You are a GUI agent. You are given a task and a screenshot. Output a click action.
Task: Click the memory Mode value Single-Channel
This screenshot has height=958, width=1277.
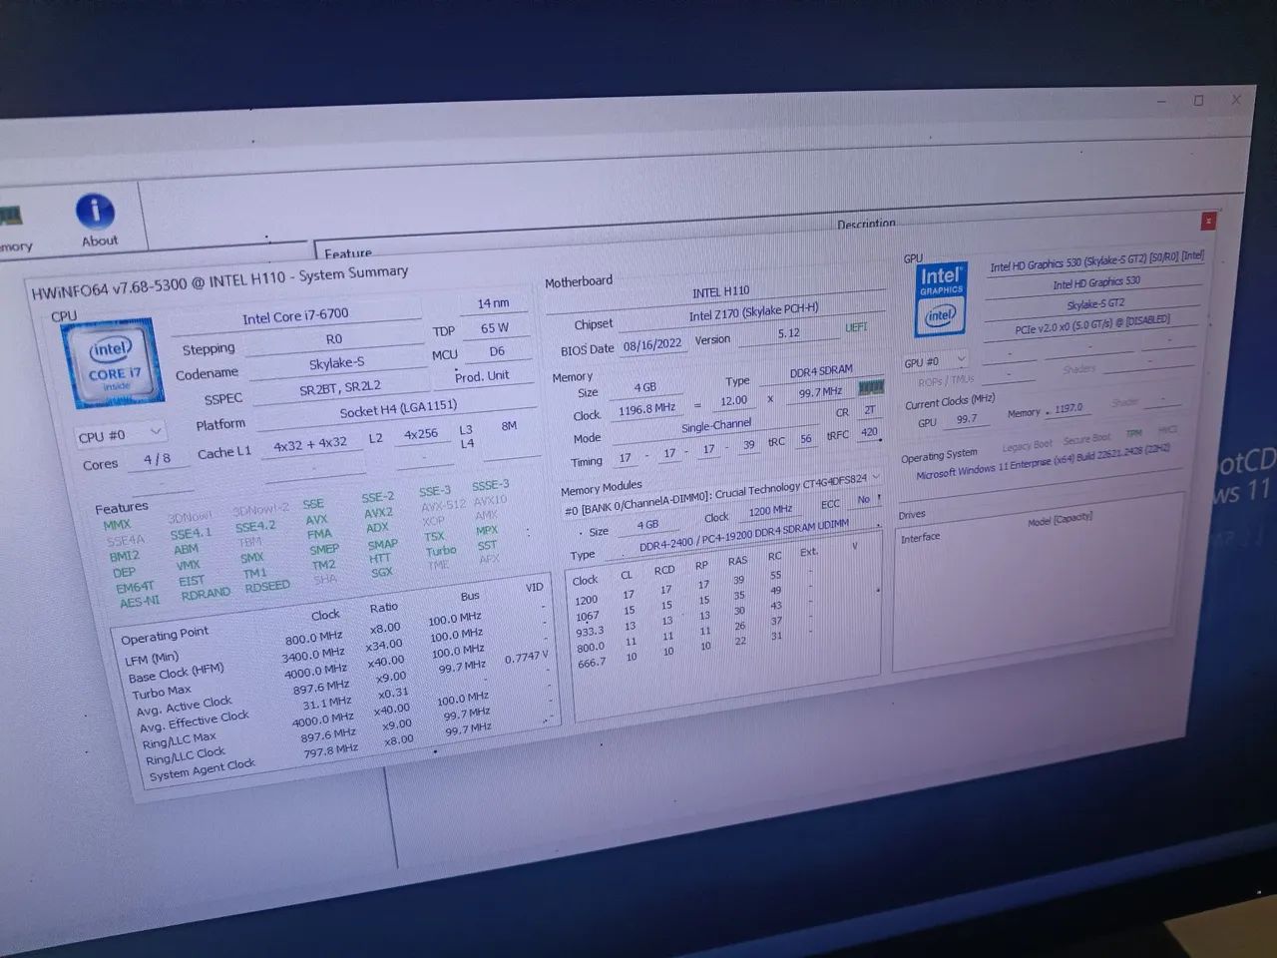(716, 426)
